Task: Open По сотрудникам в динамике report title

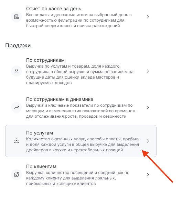Action: coord(60,99)
